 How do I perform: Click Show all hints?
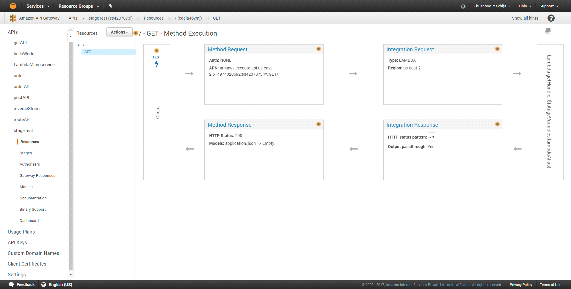tap(525, 18)
